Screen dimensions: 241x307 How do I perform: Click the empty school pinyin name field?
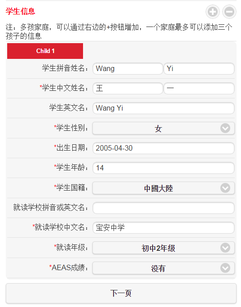pos(163,208)
